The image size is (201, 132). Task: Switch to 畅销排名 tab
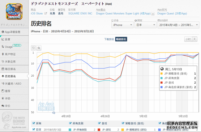[121, 39]
